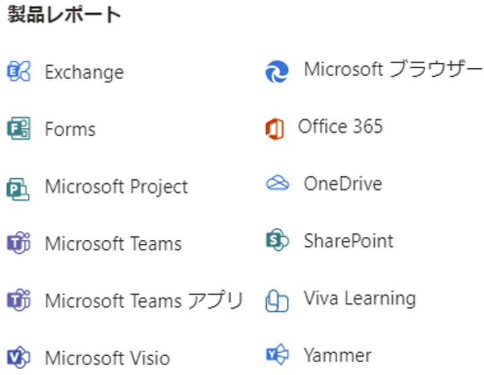Click the Microsoft Visio icon
484x375 pixels.
(x=19, y=357)
